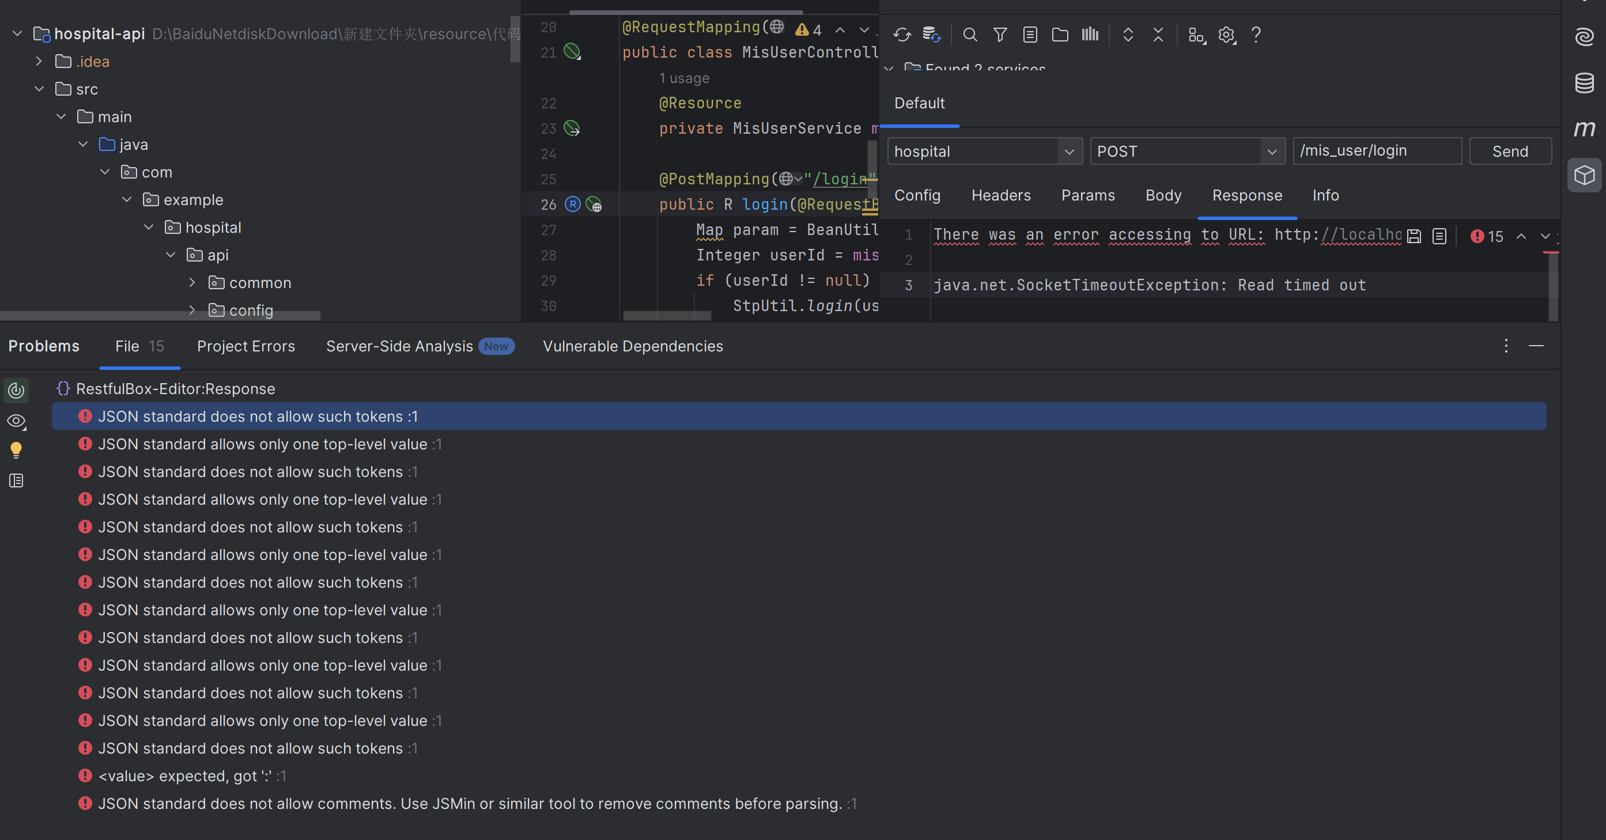Click the bar chart icon in toolbar
Viewport: 1606px width, 840px height.
pos(1090,35)
